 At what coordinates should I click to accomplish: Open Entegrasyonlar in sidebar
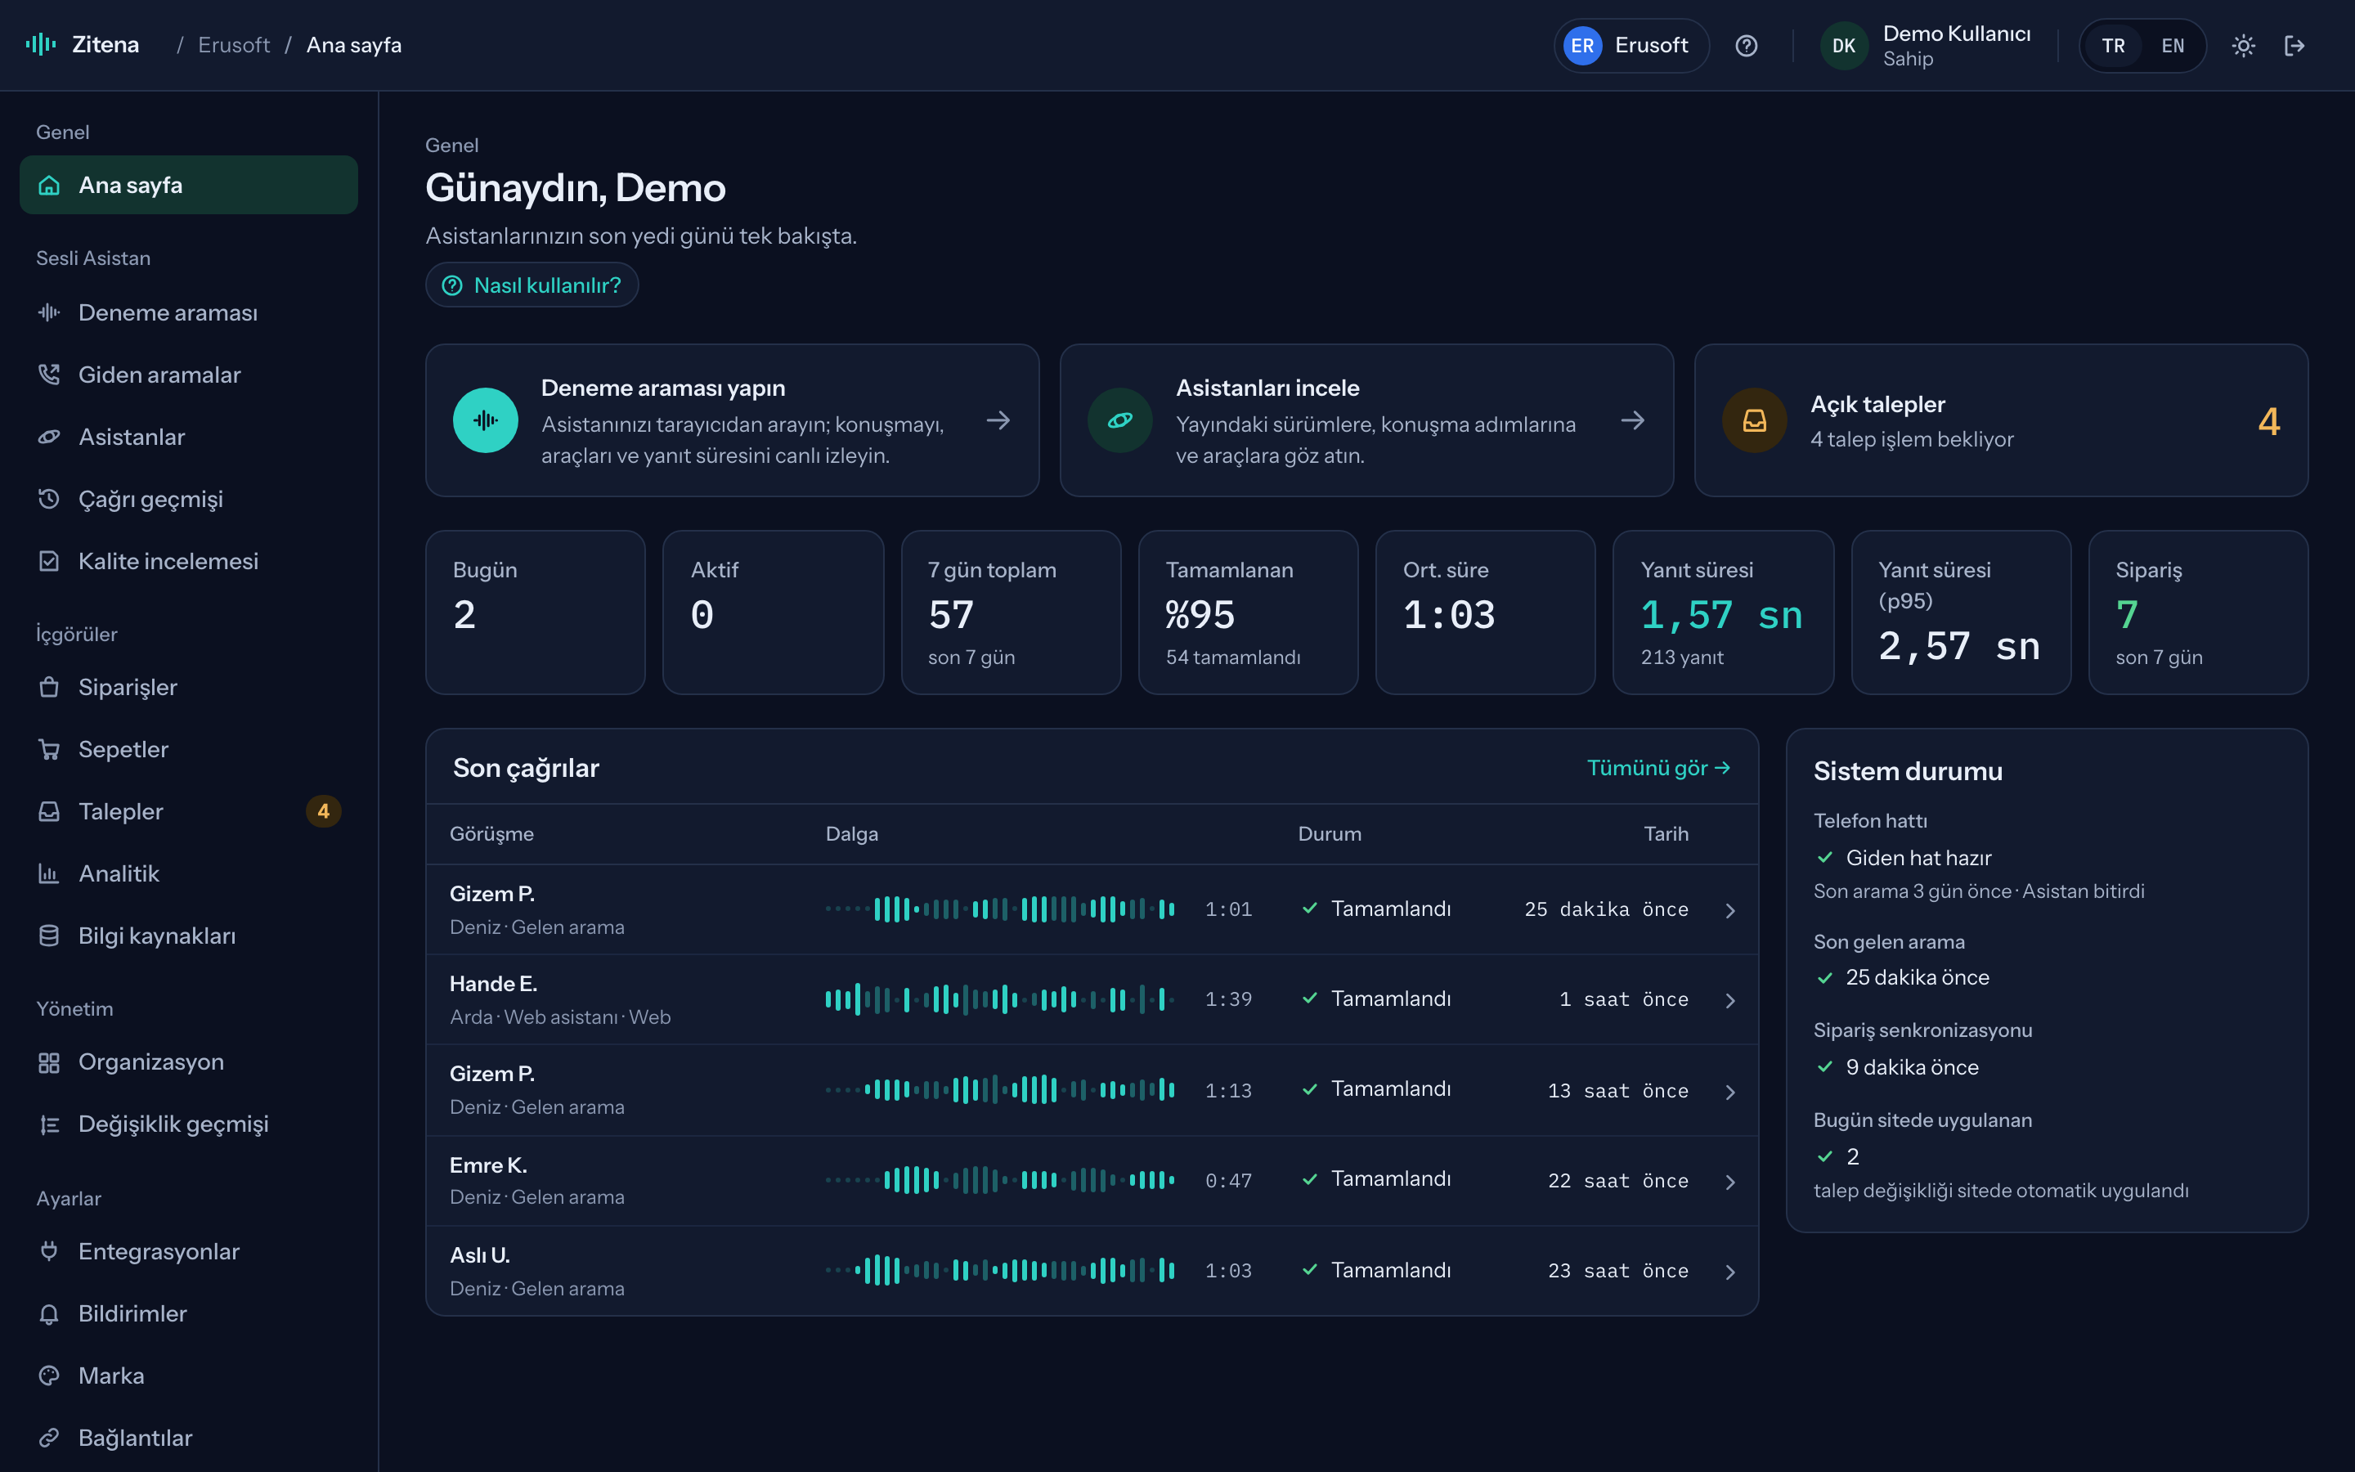coord(189,1252)
